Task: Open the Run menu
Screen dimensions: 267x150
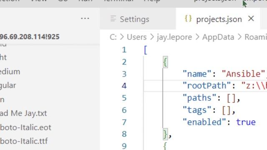Action: [x=85, y=1]
